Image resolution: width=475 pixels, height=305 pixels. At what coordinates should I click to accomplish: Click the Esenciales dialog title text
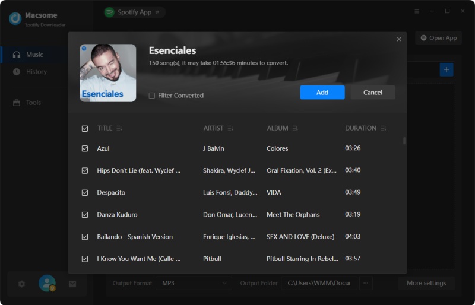point(173,50)
